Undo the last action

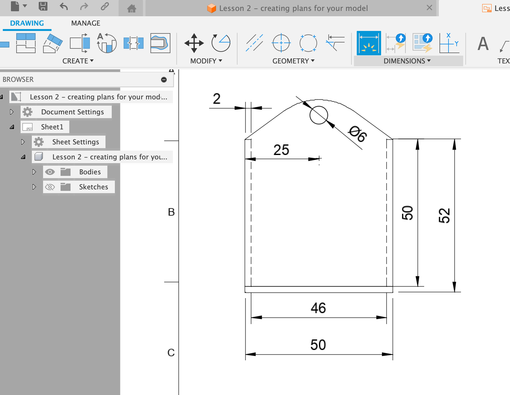(x=64, y=7)
